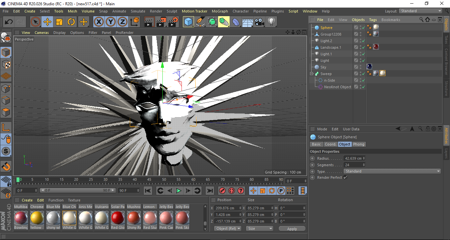Click Create in the Material Manager
This screenshot has height=240, width=450.
[x=27, y=200]
